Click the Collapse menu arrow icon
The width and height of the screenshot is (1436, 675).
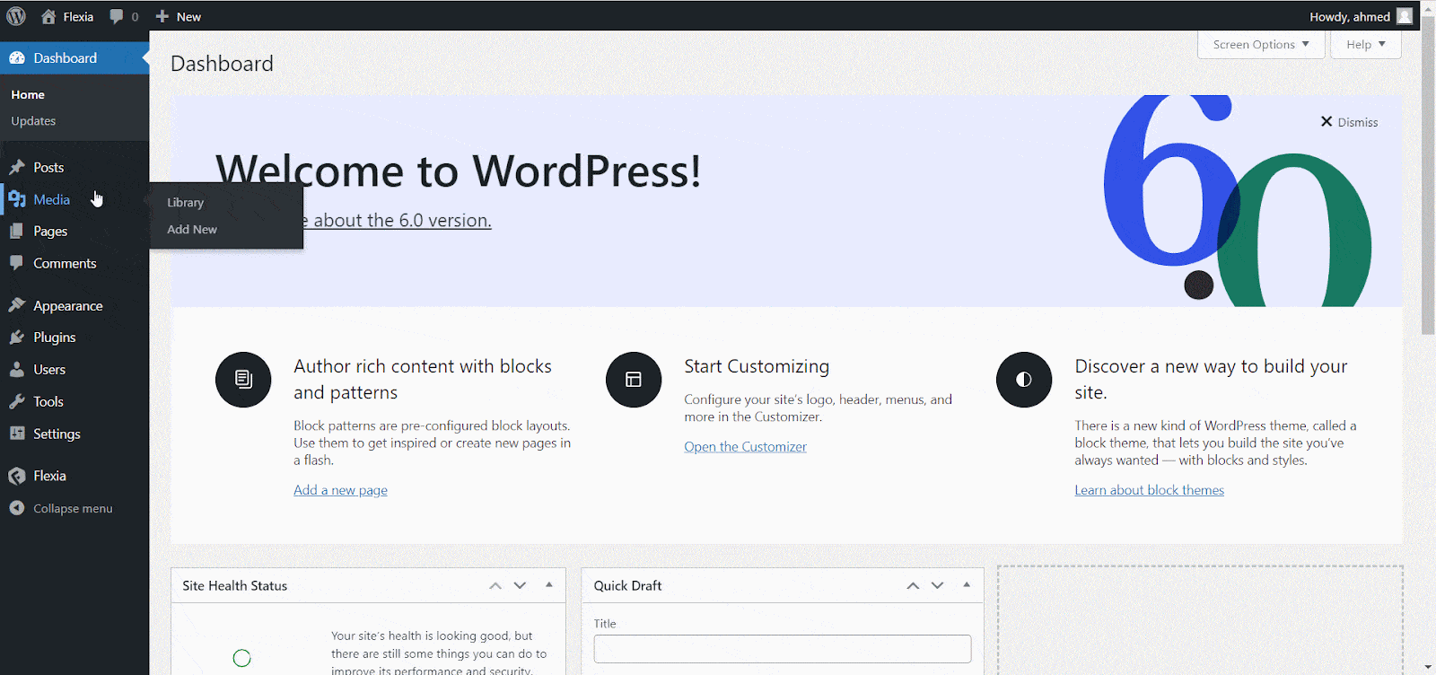click(17, 508)
